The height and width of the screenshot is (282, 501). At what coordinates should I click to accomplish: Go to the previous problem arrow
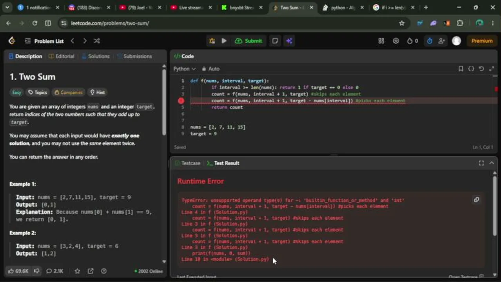pos(72,41)
